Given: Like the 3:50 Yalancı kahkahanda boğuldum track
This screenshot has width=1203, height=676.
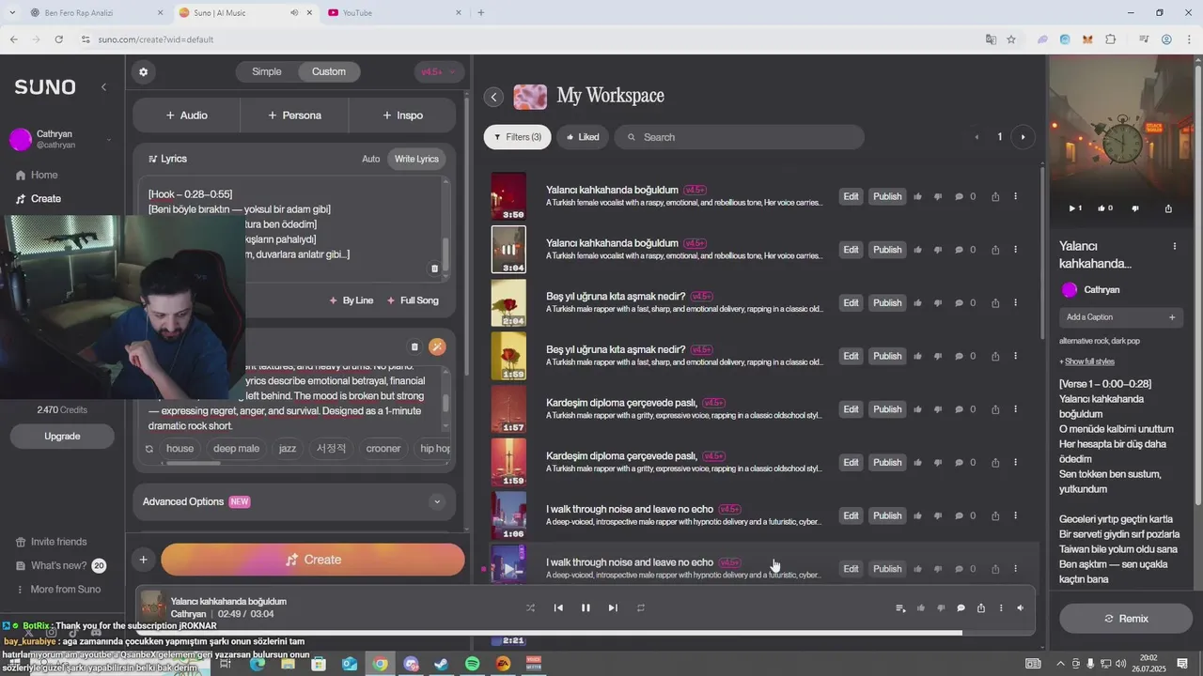Looking at the screenshot, I should tap(917, 196).
